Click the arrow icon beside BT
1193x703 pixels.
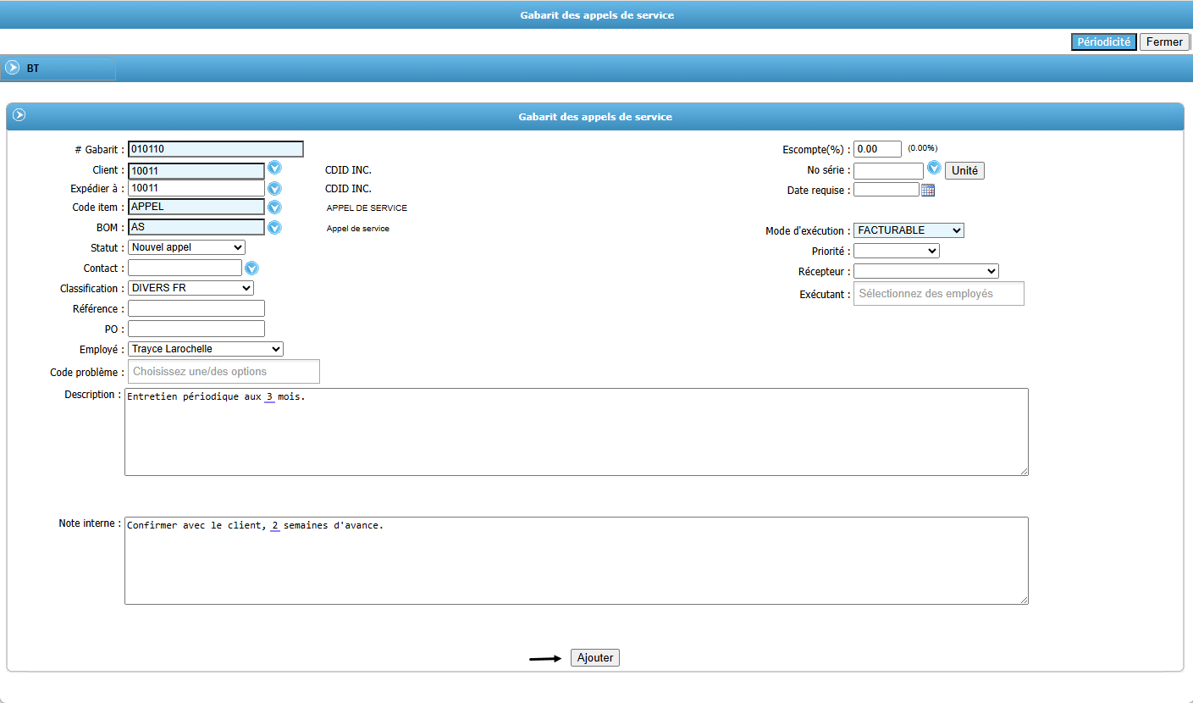13,68
